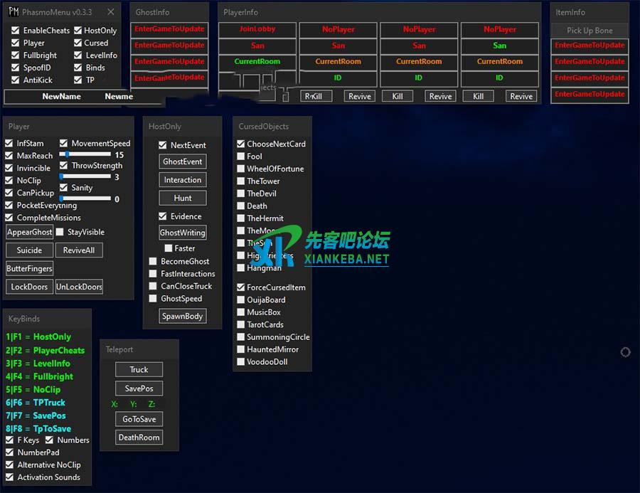Toggle the EnableCheats checkbox
This screenshot has height=493, width=640.
tap(16, 31)
